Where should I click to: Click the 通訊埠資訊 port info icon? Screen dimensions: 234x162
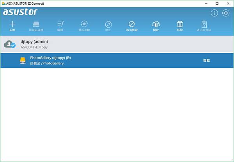(204, 24)
